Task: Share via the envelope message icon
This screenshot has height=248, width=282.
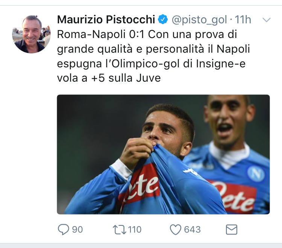Action: (231, 229)
